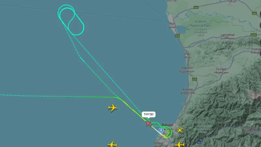Click the Shekvetili town label
The height and width of the screenshot is (147, 261).
[x=187, y=68]
